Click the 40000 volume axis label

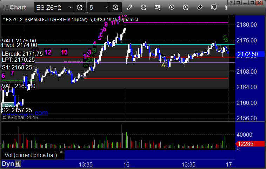pos(244,135)
